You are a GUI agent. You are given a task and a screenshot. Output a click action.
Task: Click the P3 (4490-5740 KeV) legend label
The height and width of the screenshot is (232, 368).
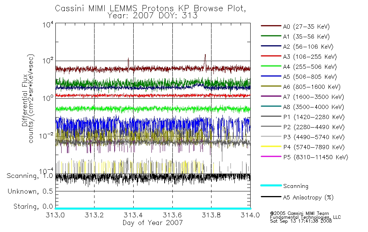[x=314, y=137]
